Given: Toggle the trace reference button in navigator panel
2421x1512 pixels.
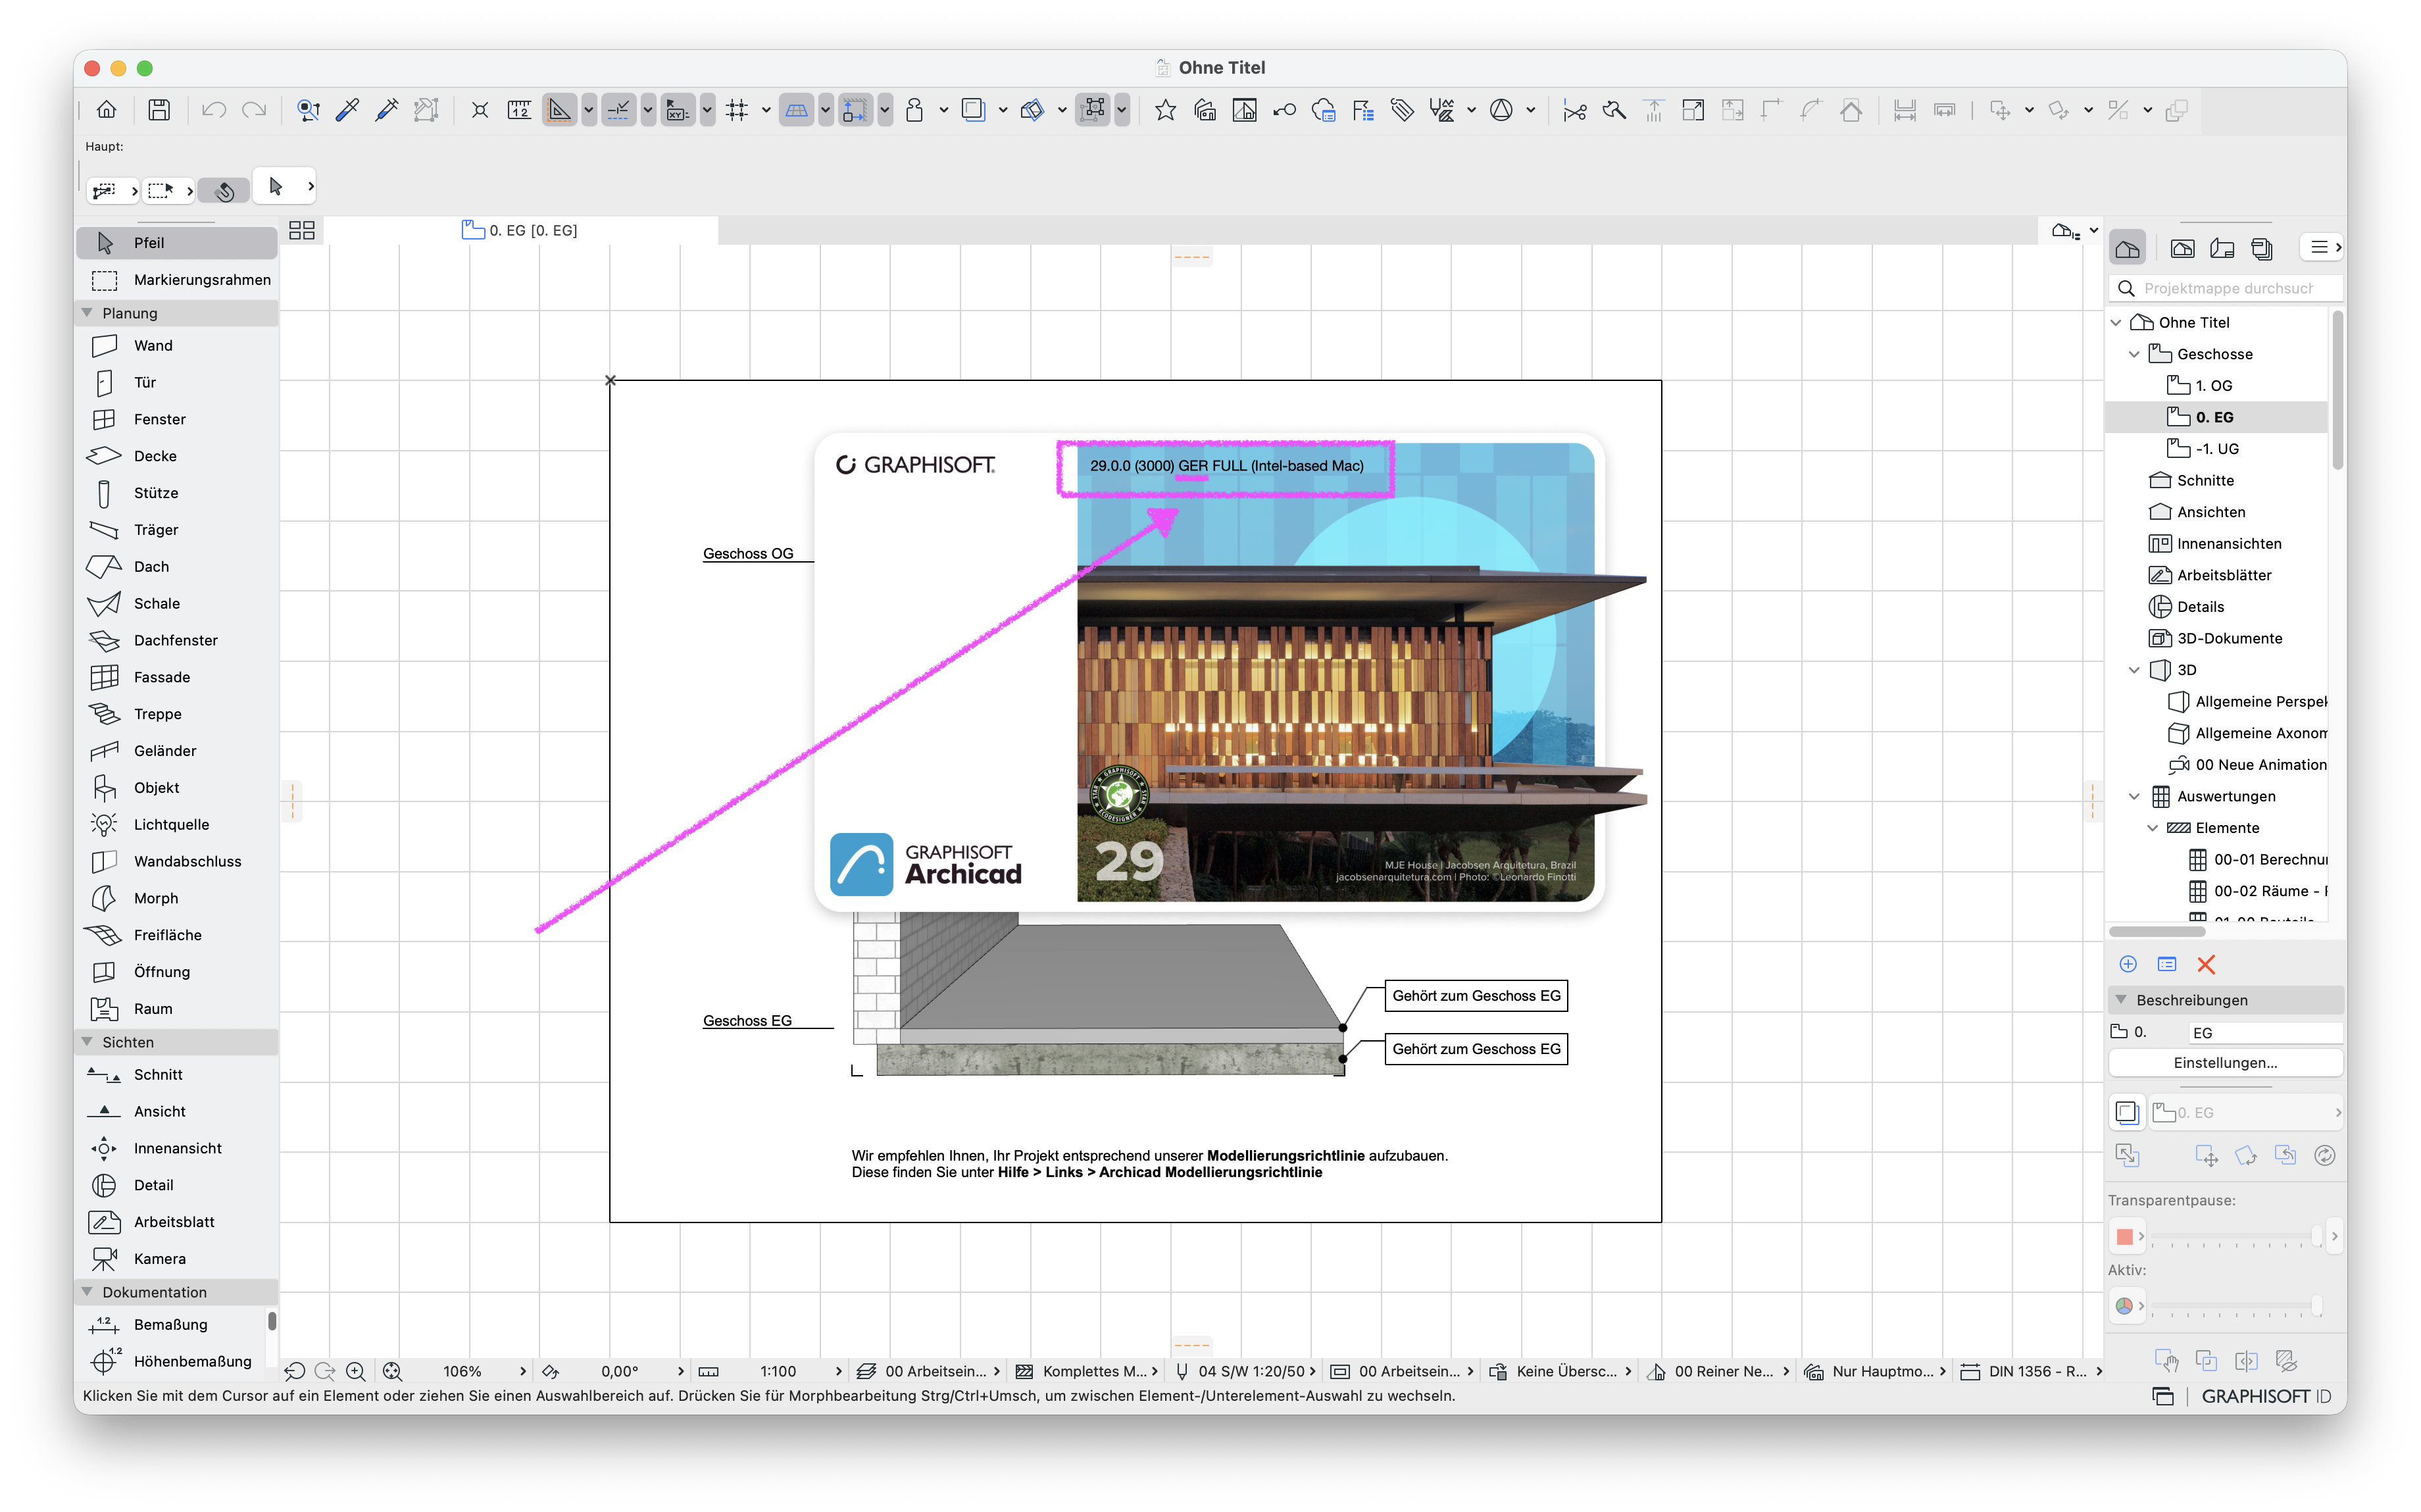Looking at the screenshot, I should (2127, 1113).
